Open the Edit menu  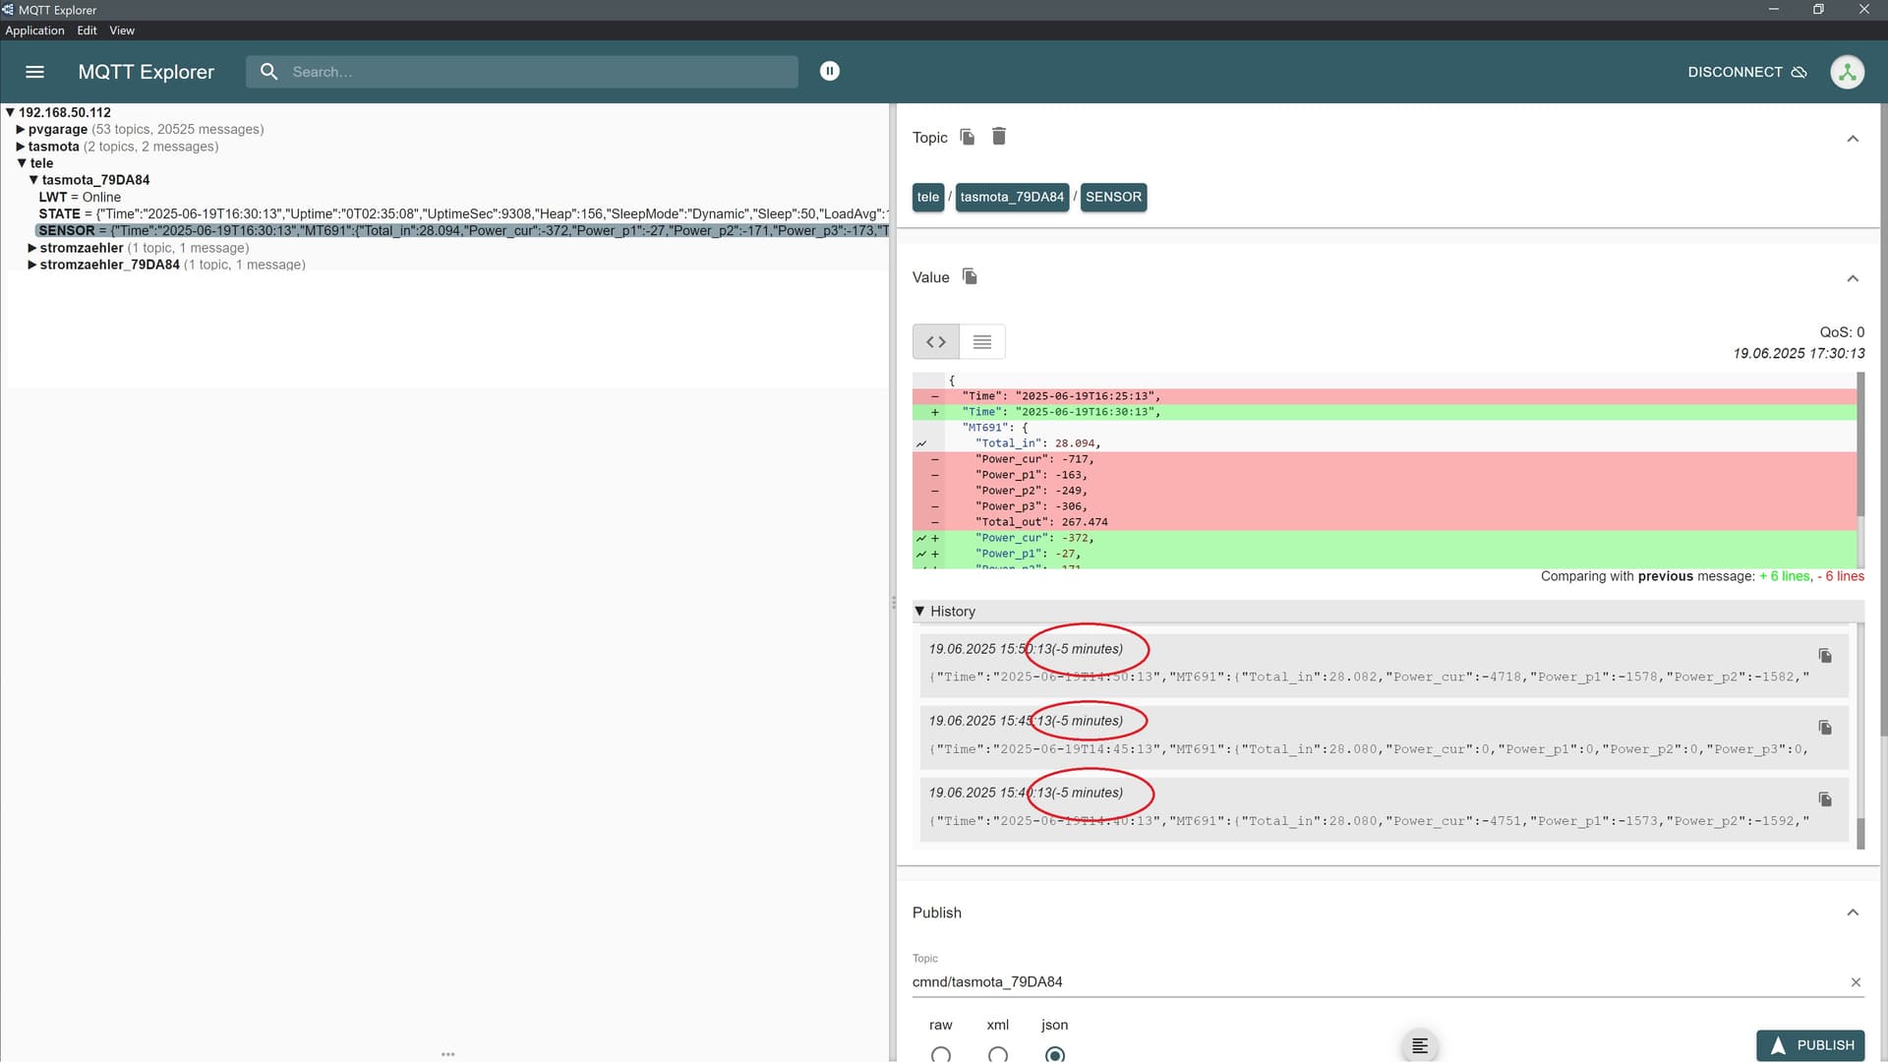[87, 30]
